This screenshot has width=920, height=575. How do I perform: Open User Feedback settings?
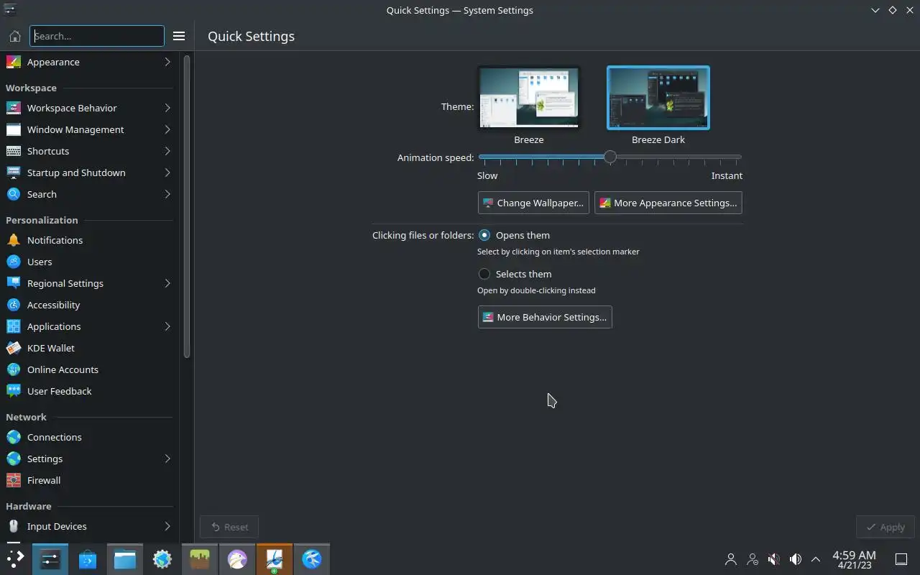89,391
